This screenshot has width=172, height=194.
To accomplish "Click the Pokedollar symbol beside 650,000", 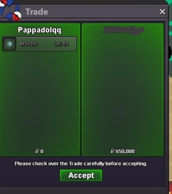I will (113, 151).
